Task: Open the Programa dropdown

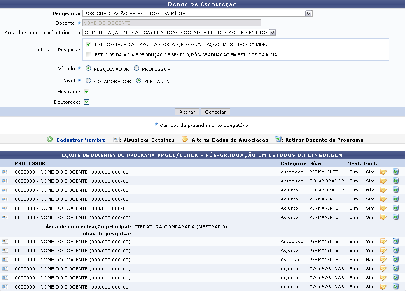Action: 308,14
